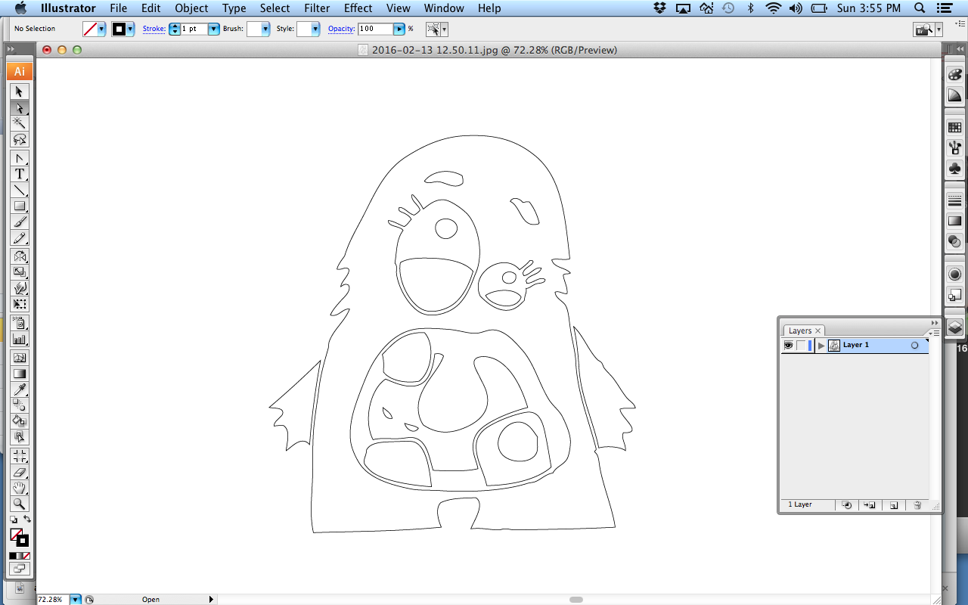Viewport: 968px width, 605px height.
Task: Pick the Pen tool
Action: pyautogui.click(x=20, y=159)
